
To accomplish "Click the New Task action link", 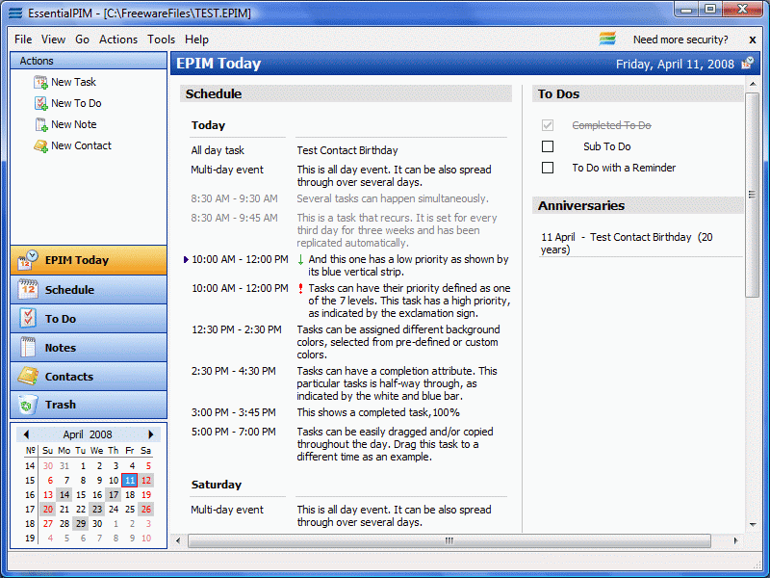I will (x=73, y=82).
